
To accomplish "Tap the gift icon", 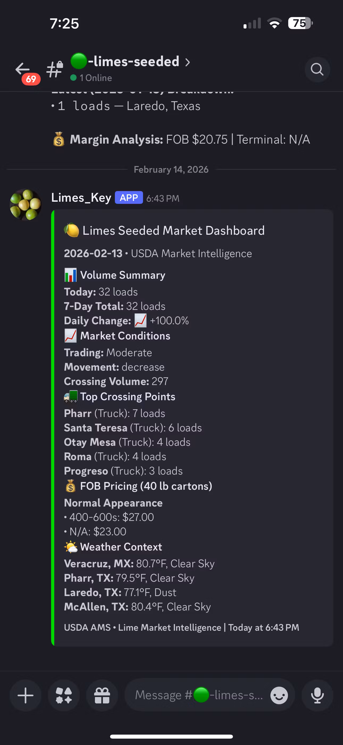I will tap(102, 695).
